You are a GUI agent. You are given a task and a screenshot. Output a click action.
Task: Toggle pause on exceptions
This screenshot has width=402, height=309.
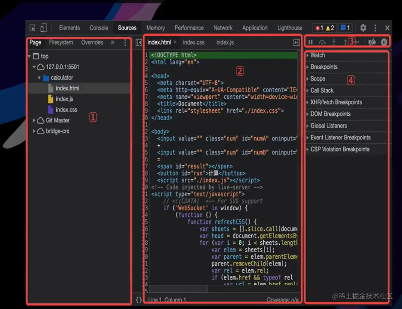(384, 42)
